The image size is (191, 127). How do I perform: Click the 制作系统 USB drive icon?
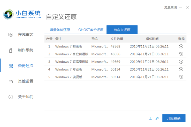[11, 50]
